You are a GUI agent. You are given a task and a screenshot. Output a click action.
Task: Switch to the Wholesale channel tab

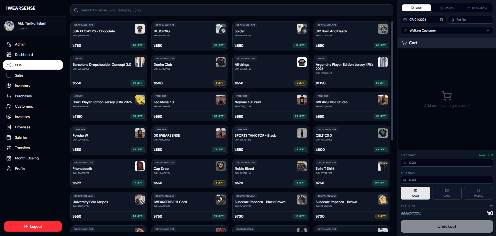pyautogui.click(x=477, y=8)
